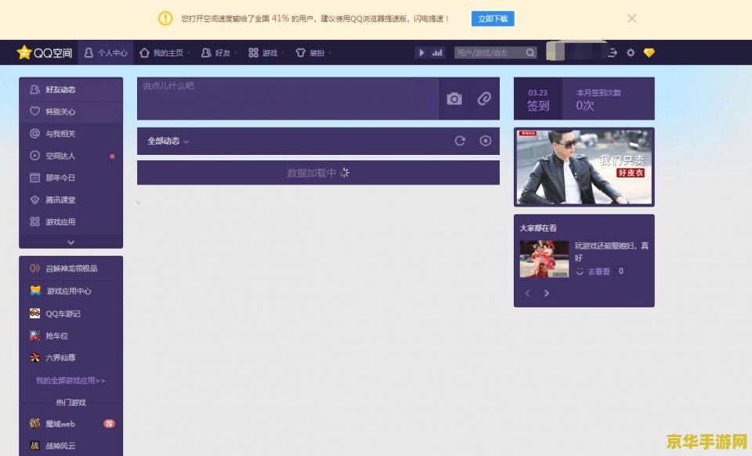Open the music equalizer bars icon
The height and width of the screenshot is (456, 752).
[437, 52]
